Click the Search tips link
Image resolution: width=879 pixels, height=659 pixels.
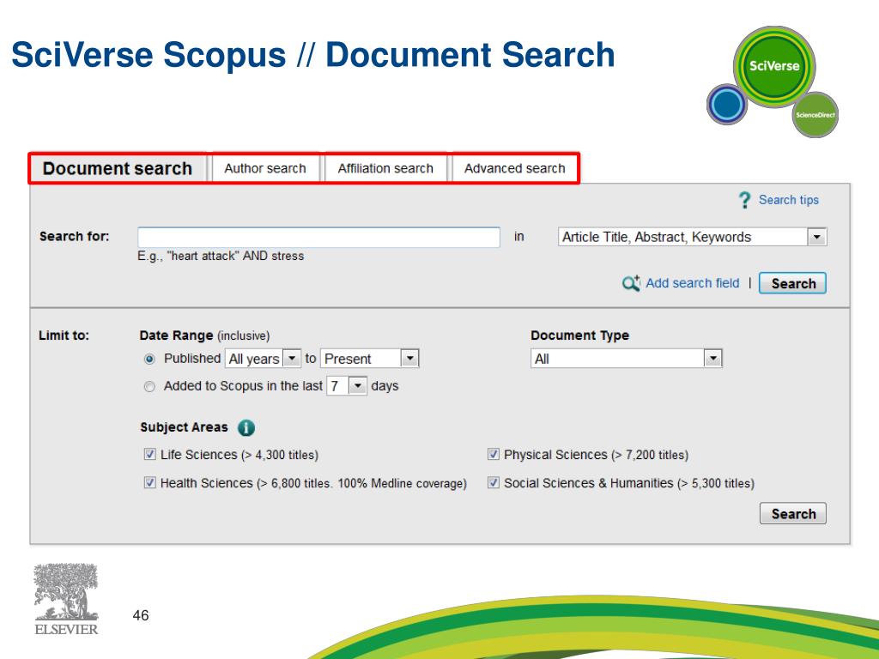(x=789, y=200)
